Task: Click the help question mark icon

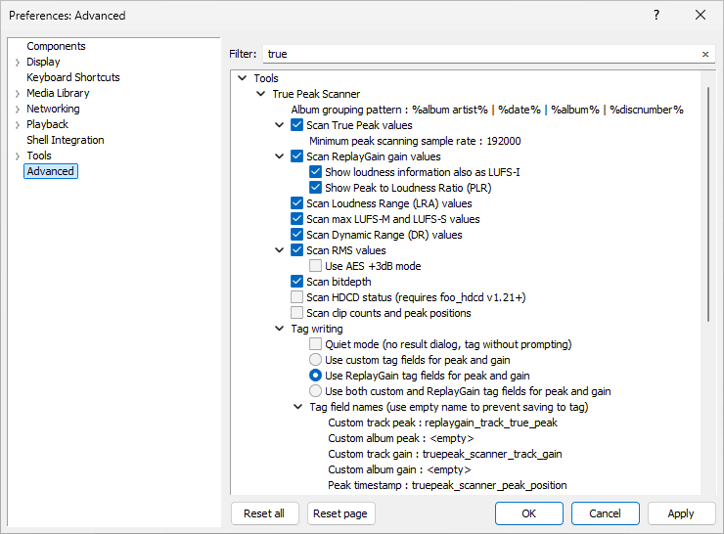Action: click(x=656, y=15)
